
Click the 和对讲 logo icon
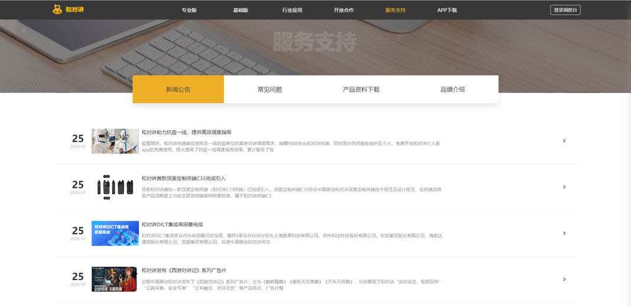[57, 9]
